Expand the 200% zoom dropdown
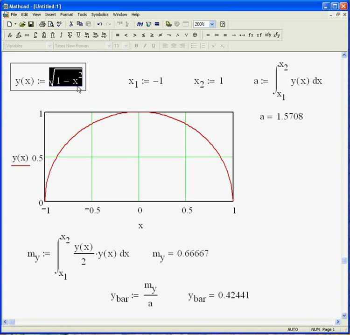 [x=212, y=24]
